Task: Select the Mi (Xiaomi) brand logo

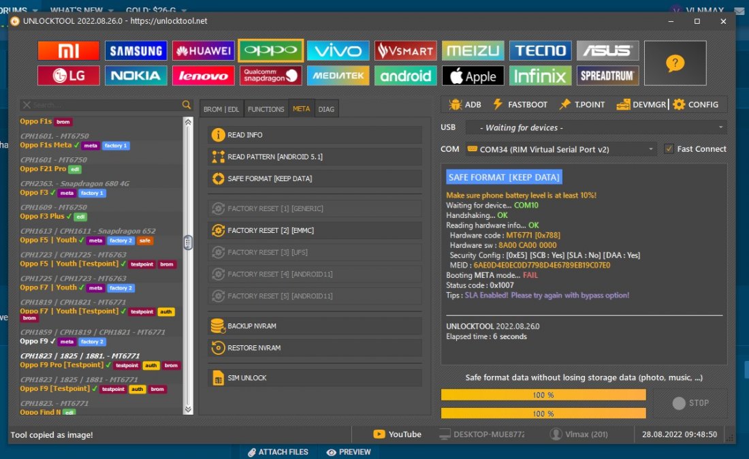Action: click(68, 50)
